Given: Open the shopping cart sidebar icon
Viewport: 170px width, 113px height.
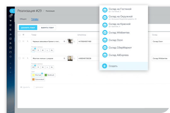Looking at the screenshot, I should point(10,21).
